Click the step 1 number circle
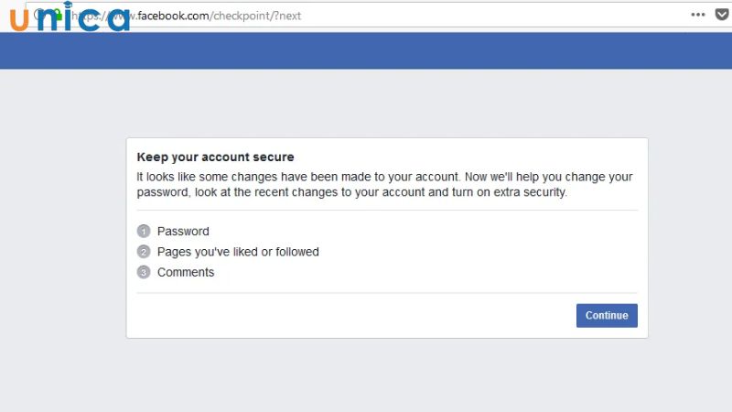Screen dimensions: 732x412 point(144,232)
